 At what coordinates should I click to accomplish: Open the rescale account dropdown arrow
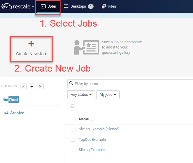(33, 7)
